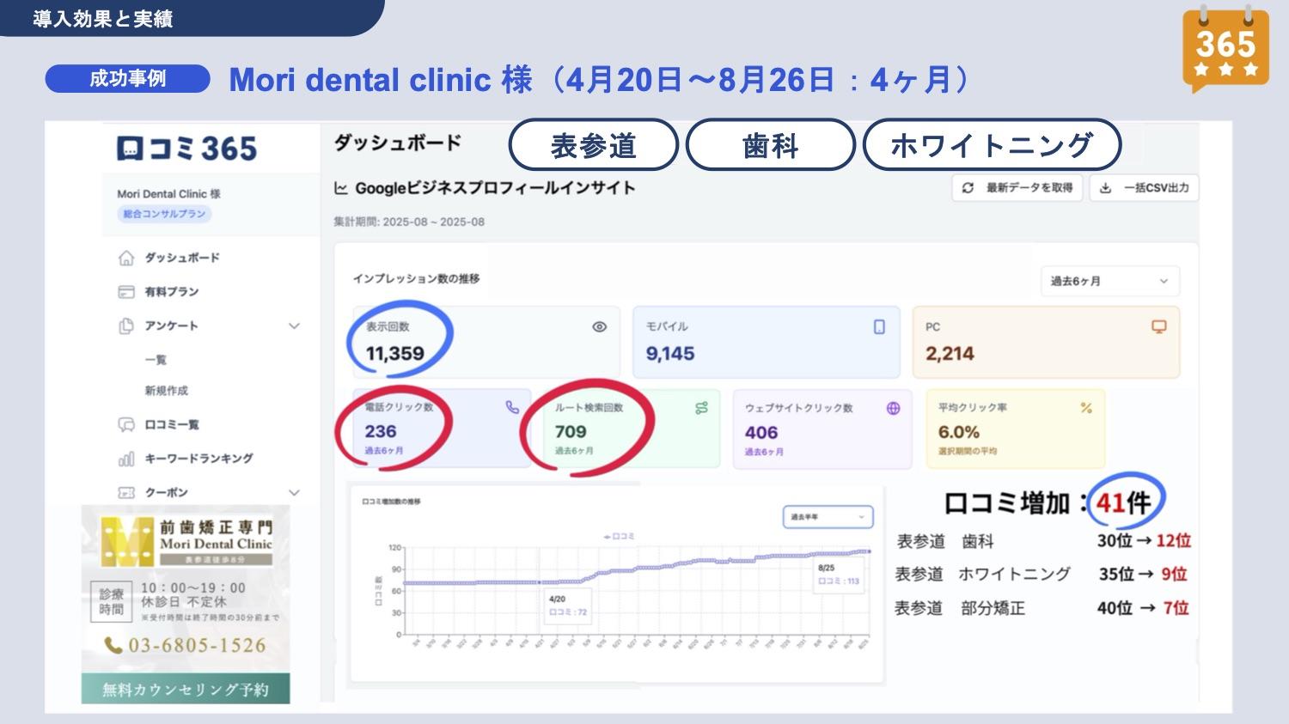Expand the アンケート sidebar section
The image size is (1289, 724).
294,326
